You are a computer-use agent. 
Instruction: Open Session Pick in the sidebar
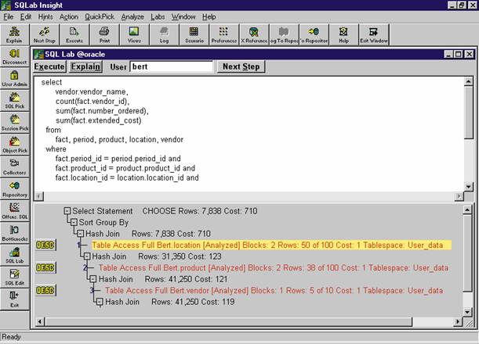[x=14, y=123]
